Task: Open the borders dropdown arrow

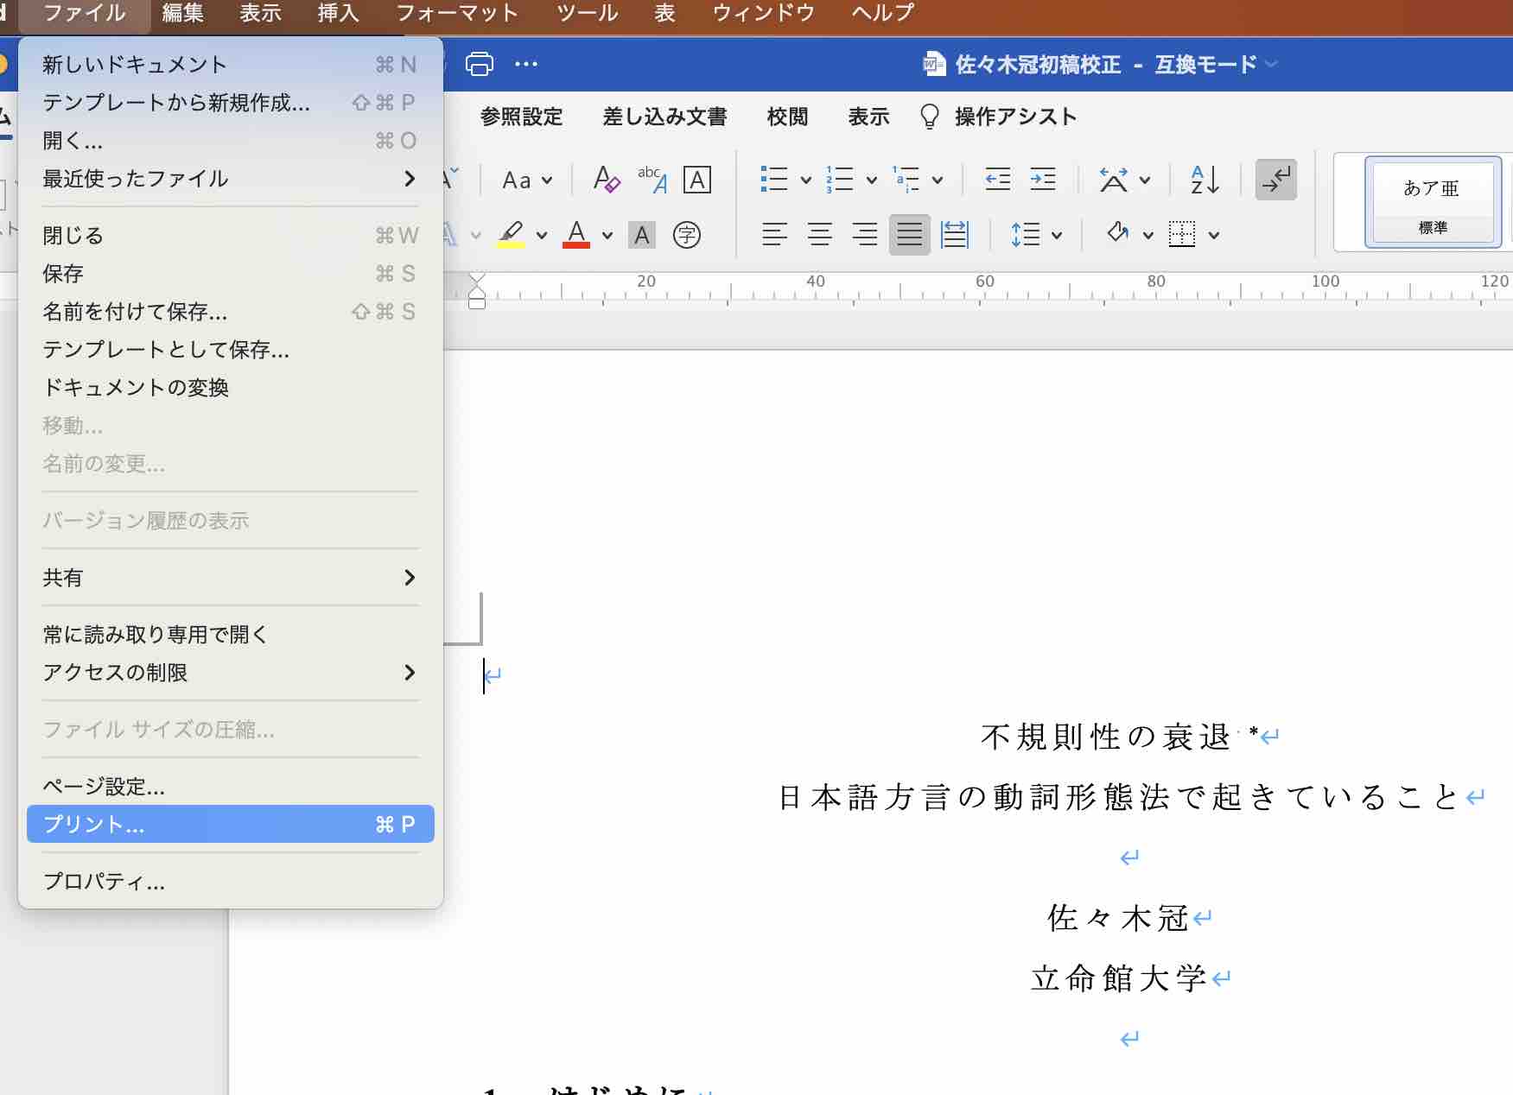Action: (x=1214, y=235)
